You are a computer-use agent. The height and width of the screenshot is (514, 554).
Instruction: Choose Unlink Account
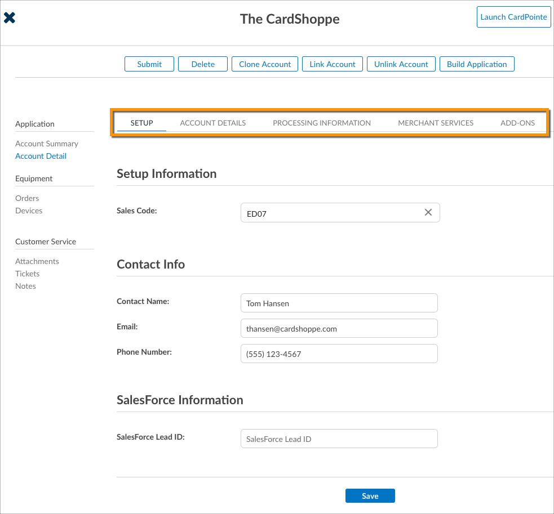point(401,64)
